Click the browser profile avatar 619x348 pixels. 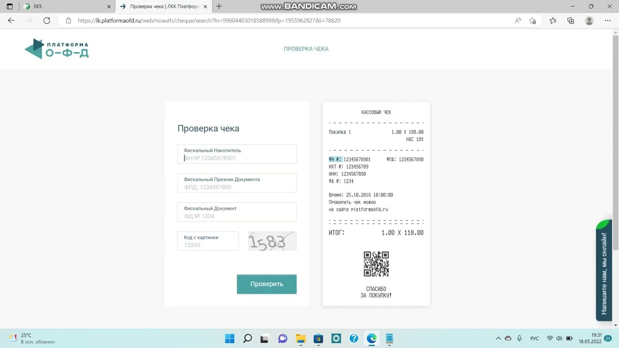click(x=589, y=21)
